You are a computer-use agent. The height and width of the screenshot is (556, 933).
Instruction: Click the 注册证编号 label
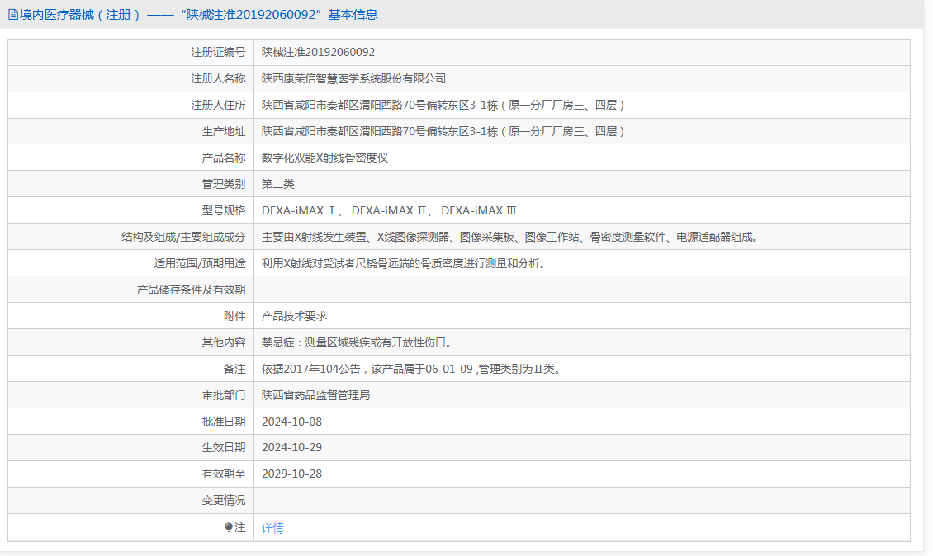pos(218,52)
